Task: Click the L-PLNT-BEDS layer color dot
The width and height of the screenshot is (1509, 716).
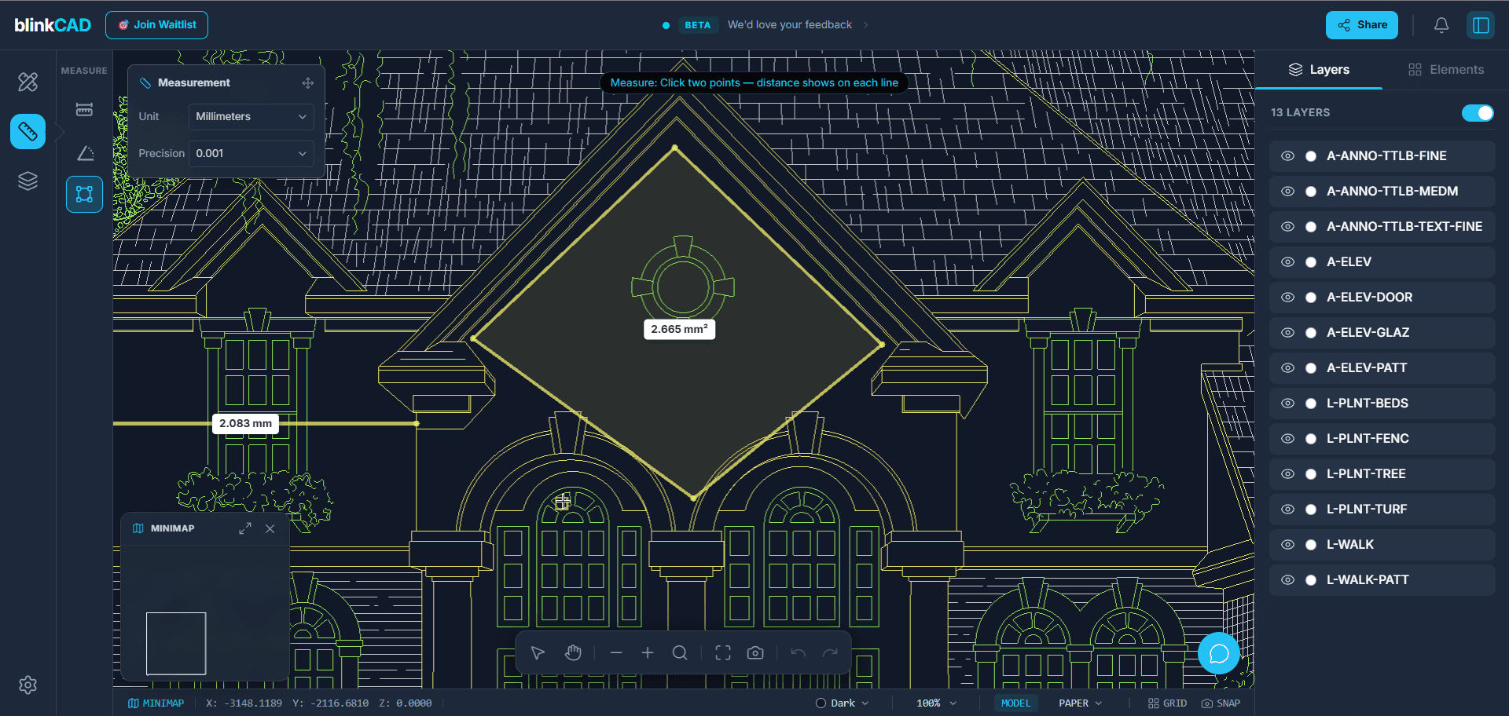Action: pyautogui.click(x=1311, y=404)
